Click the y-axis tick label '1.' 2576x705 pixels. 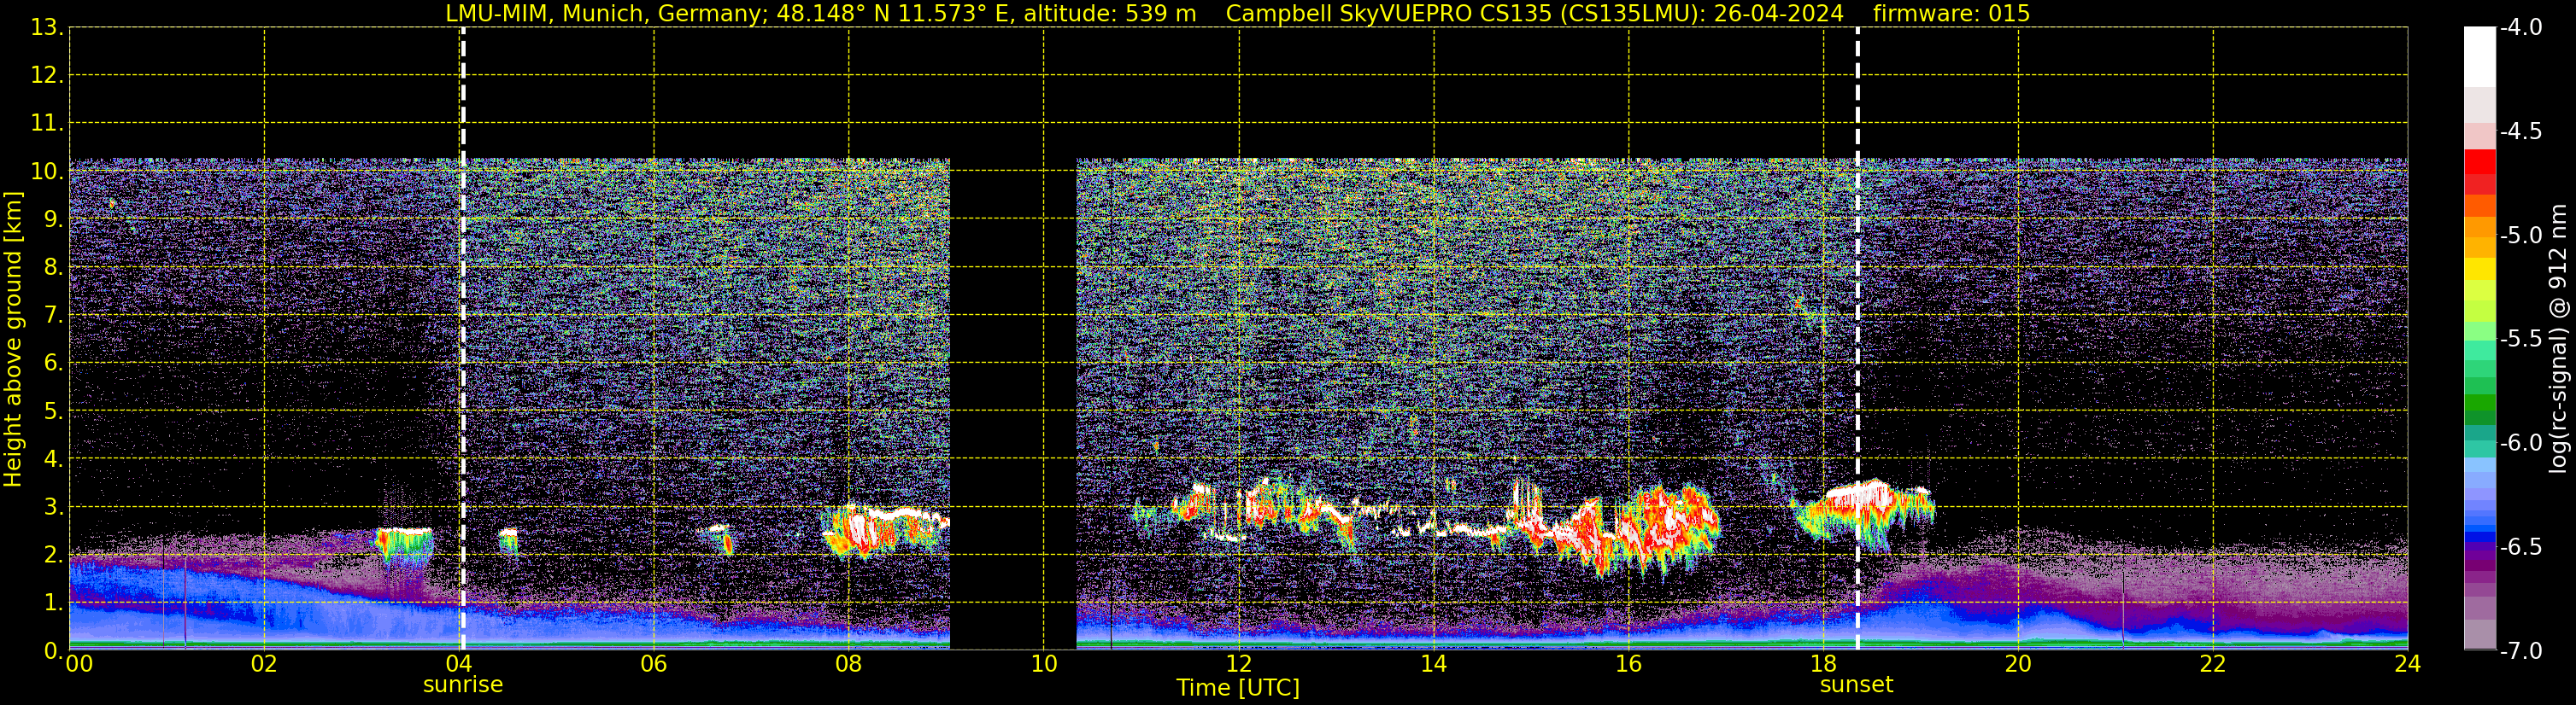coord(54,602)
